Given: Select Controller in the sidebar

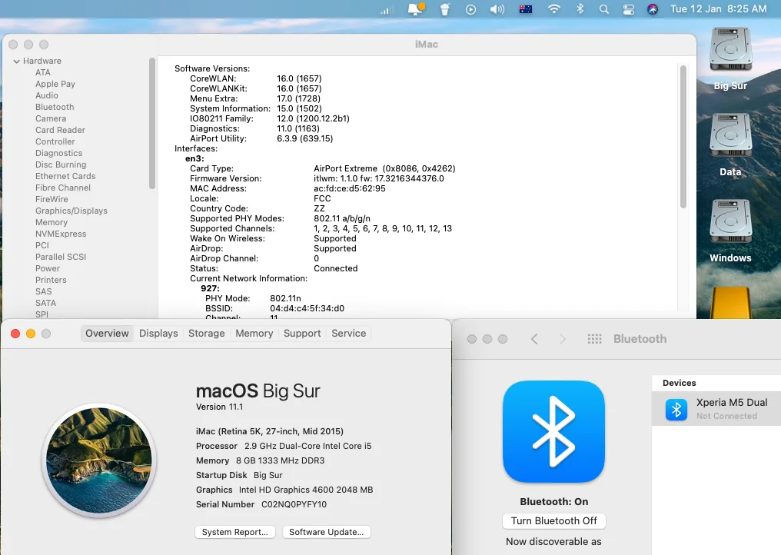Looking at the screenshot, I should 55,141.
